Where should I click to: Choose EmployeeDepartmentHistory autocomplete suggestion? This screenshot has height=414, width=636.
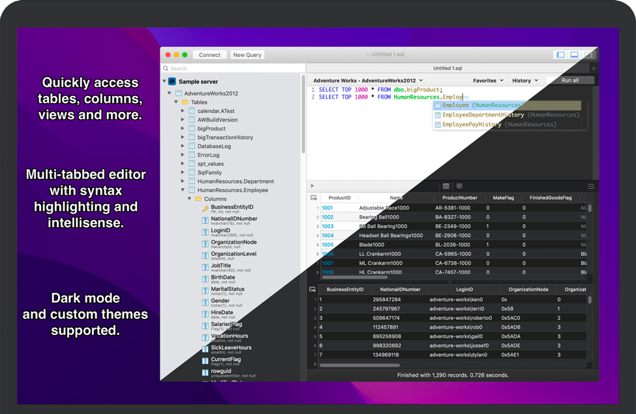point(507,115)
